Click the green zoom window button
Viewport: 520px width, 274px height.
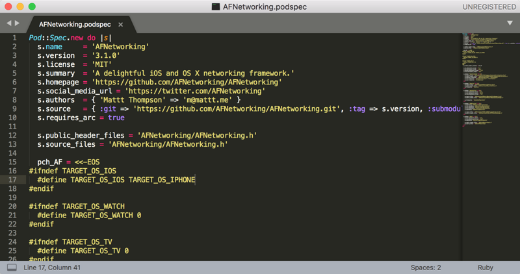click(32, 6)
